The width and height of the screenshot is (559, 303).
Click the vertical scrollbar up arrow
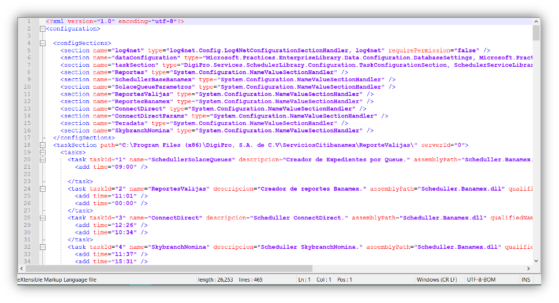[536, 21]
